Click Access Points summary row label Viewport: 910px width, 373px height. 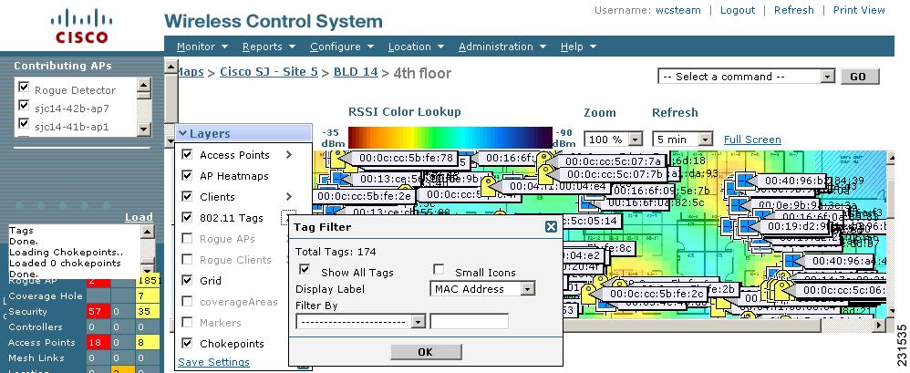(x=42, y=342)
